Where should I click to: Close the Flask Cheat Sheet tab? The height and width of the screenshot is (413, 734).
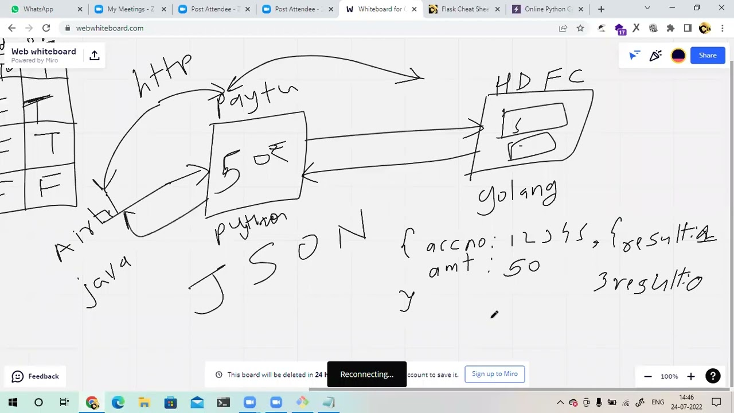click(x=497, y=9)
